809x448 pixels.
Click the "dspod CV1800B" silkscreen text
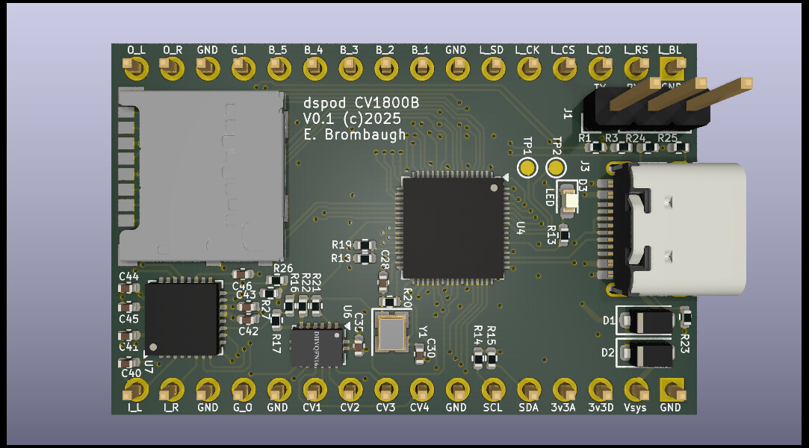(361, 103)
